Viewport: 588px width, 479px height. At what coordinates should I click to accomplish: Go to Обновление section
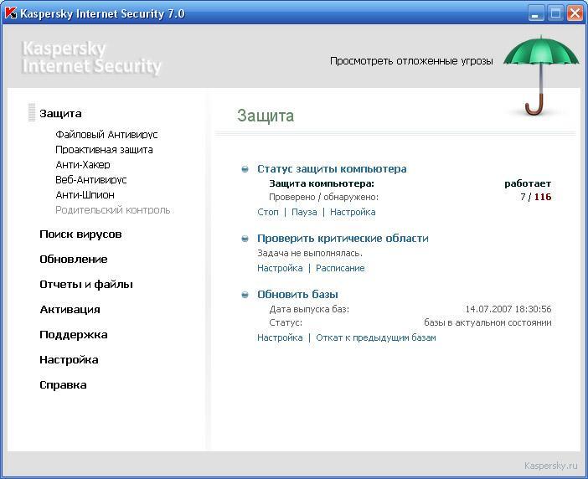(74, 260)
